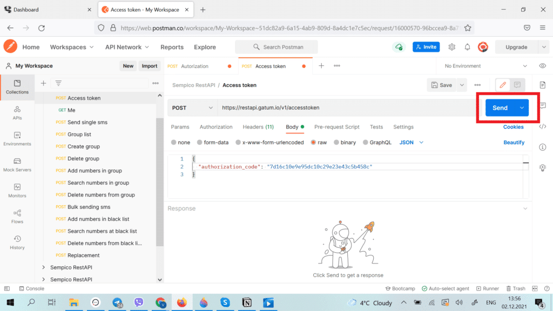Click the plus icon to create a collection
The height and width of the screenshot is (311, 553).
(x=43, y=83)
